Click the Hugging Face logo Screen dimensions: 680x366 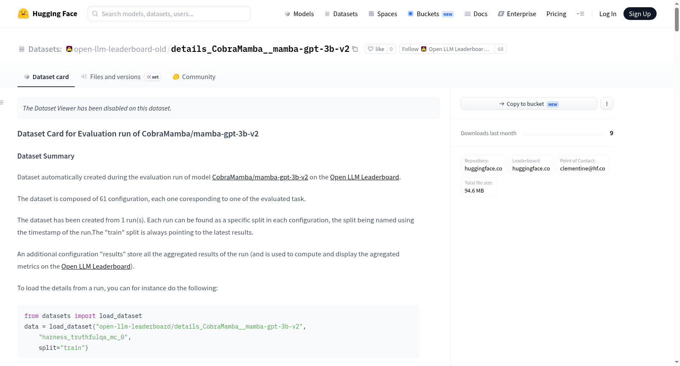point(47,14)
